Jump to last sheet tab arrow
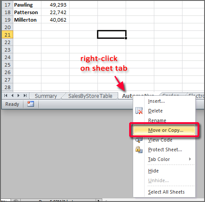Viewport: 205px width, 202px height. [25, 96]
